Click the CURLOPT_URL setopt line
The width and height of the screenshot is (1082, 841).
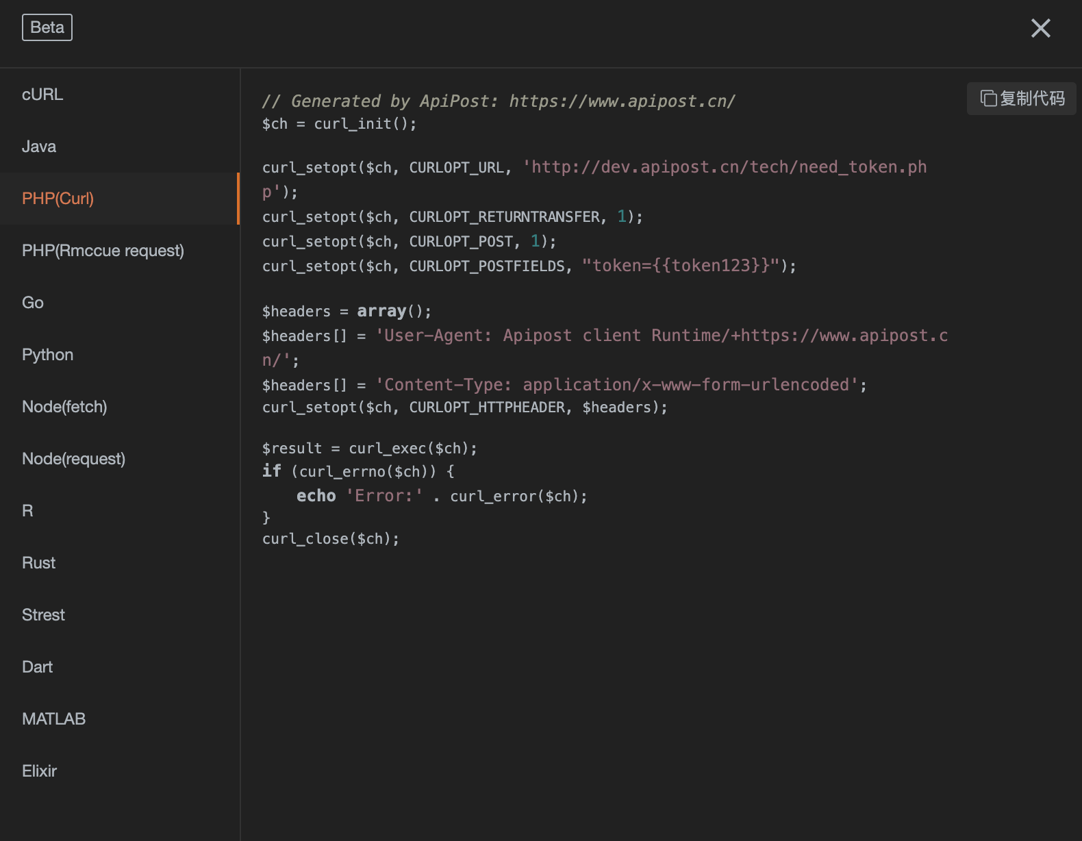594,179
